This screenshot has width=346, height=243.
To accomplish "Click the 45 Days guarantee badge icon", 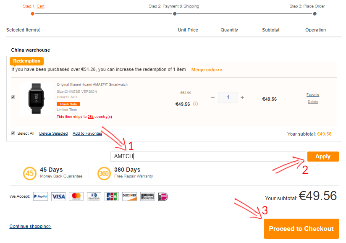I will point(29,173).
